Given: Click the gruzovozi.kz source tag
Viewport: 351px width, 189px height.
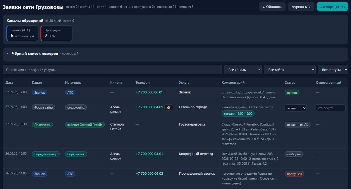Looking at the screenshot, I should tap(76, 107).
